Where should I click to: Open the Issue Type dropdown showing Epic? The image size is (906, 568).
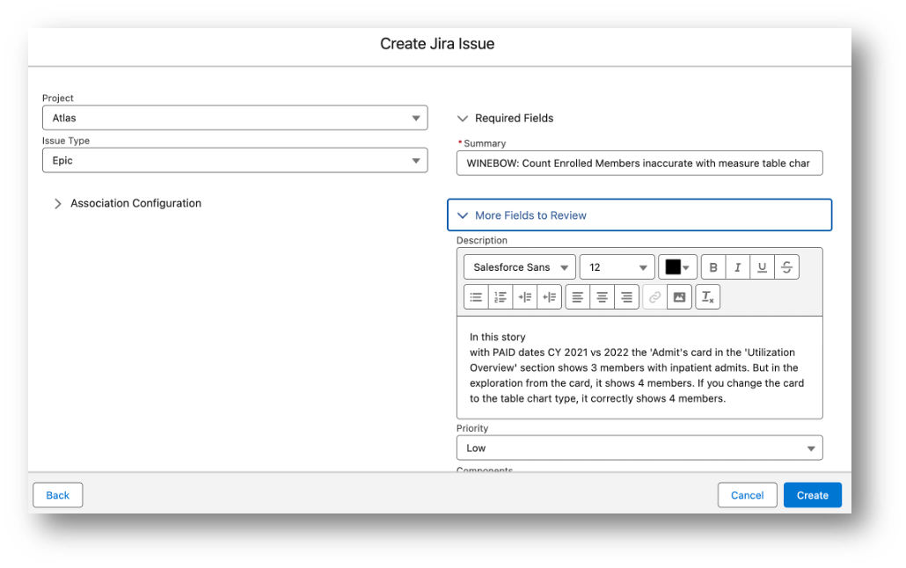click(x=235, y=161)
